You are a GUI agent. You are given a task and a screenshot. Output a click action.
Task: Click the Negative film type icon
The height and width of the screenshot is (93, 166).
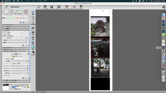click(x=11, y=11)
